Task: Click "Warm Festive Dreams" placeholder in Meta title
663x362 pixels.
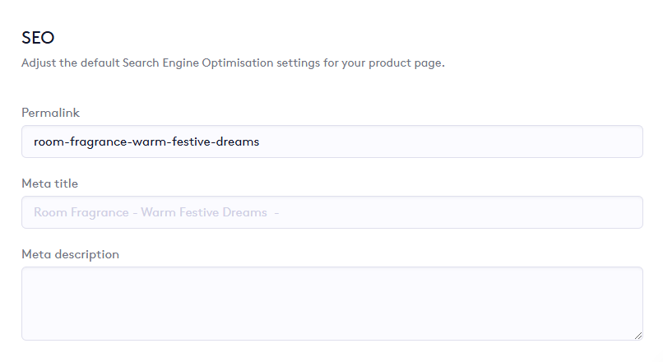Action: 204,212
